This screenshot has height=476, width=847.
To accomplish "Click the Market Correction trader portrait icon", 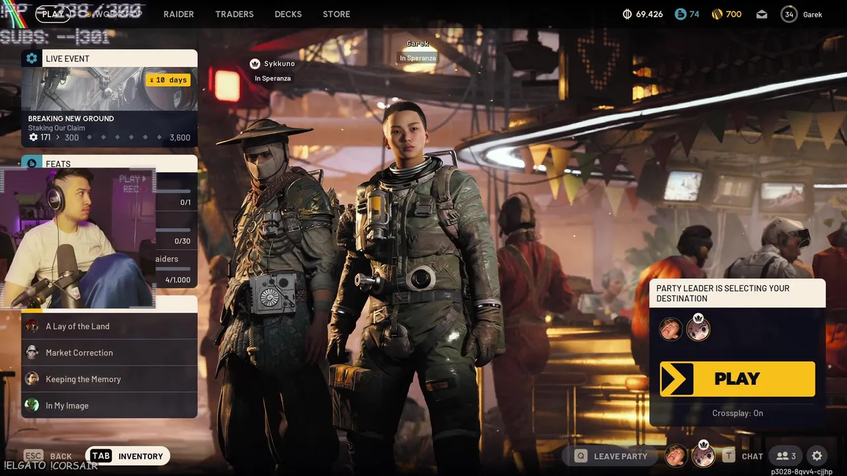I will pyautogui.click(x=32, y=352).
